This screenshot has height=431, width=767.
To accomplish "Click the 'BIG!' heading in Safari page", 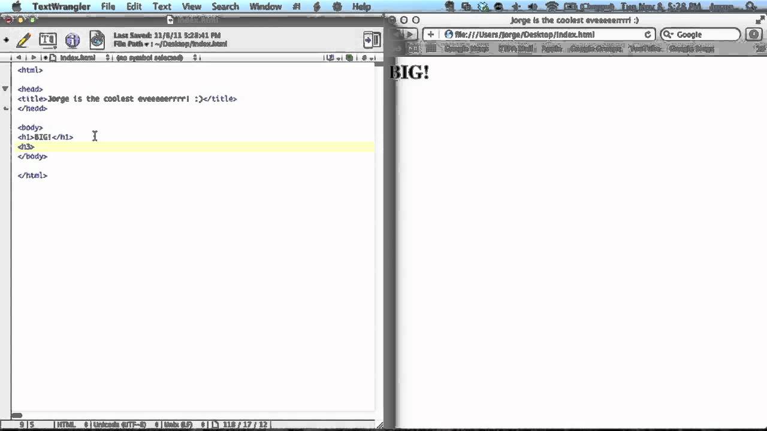I will (409, 72).
